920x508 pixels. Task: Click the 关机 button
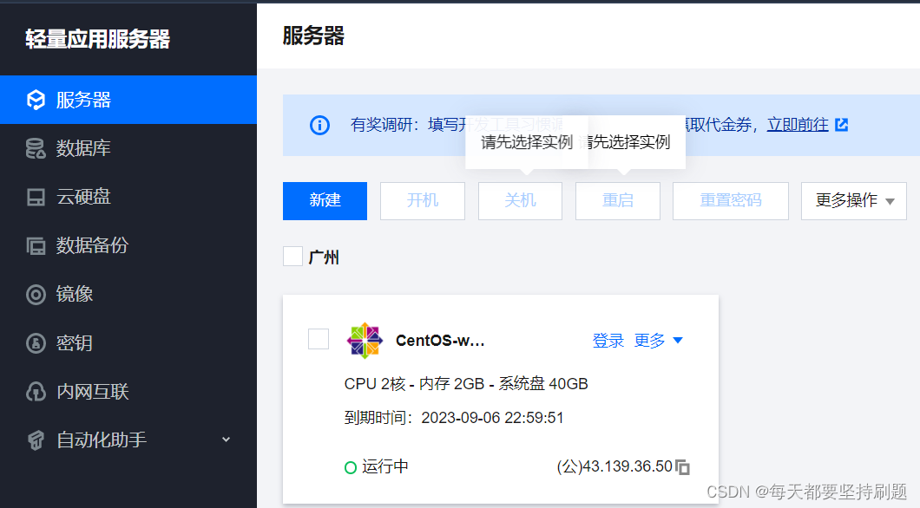click(520, 201)
